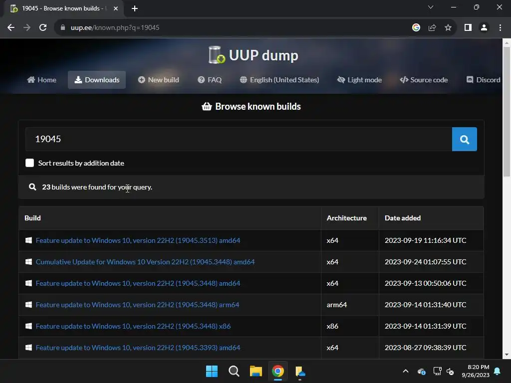Click the forward navigation arrow
511x383 pixels.
click(x=27, y=28)
